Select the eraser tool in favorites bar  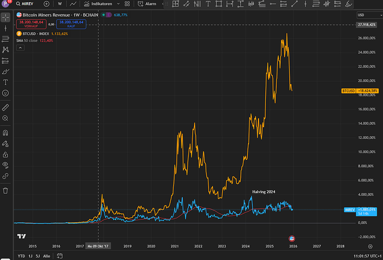(349, 4)
